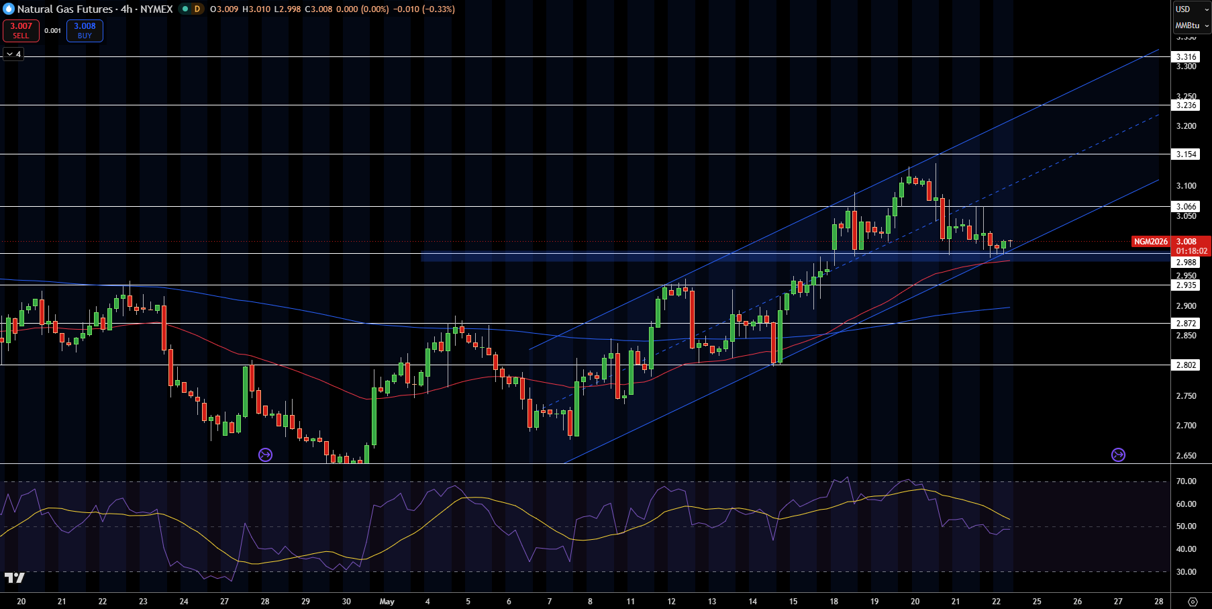The width and height of the screenshot is (1212, 609).
Task: Select the 2.872 horizontal line price label
Action: [1186, 324]
